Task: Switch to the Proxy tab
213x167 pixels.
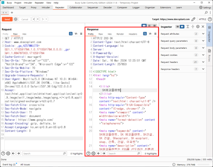Action: (34, 8)
